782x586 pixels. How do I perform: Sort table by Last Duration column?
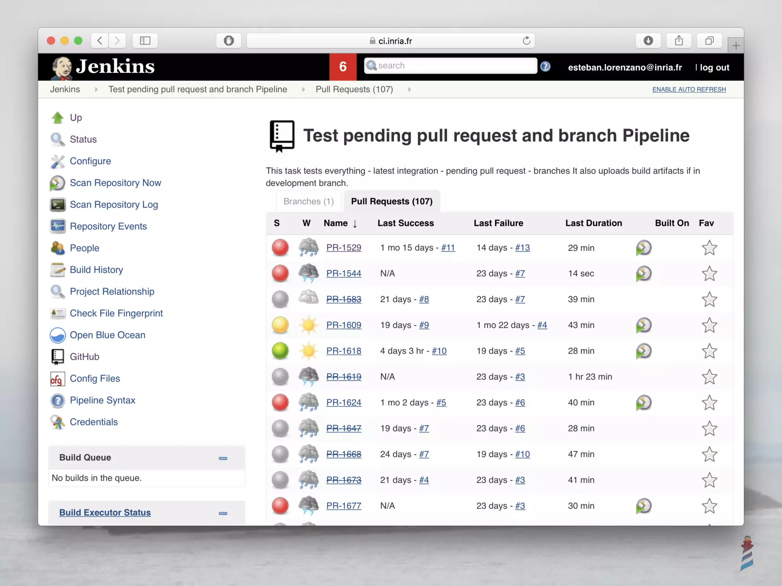[593, 223]
